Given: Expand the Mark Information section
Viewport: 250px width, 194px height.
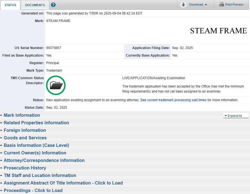Looking at the screenshot, I should point(22,115).
